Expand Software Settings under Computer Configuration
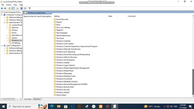Viewport: 194px width, 109px height. [x=5, y=18]
